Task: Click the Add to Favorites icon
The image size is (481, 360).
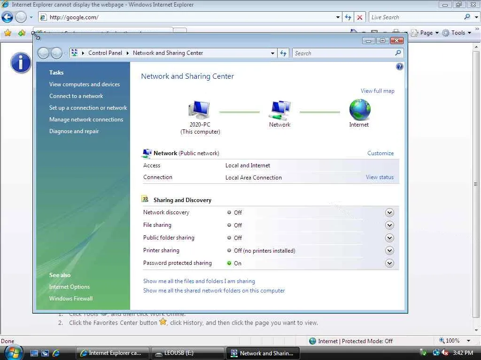Action: click(22, 33)
